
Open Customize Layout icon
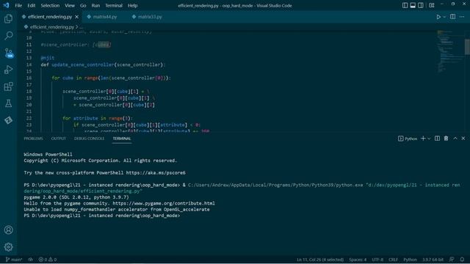[x=432, y=5]
